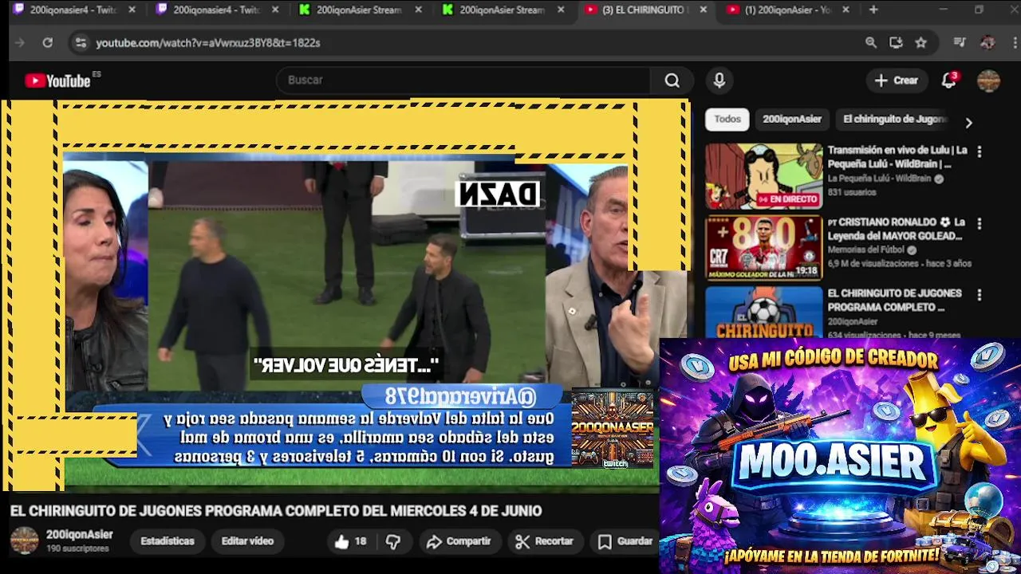This screenshot has width=1021, height=574.
Task: Show more filter chips with right chevron
Action: click(x=968, y=123)
